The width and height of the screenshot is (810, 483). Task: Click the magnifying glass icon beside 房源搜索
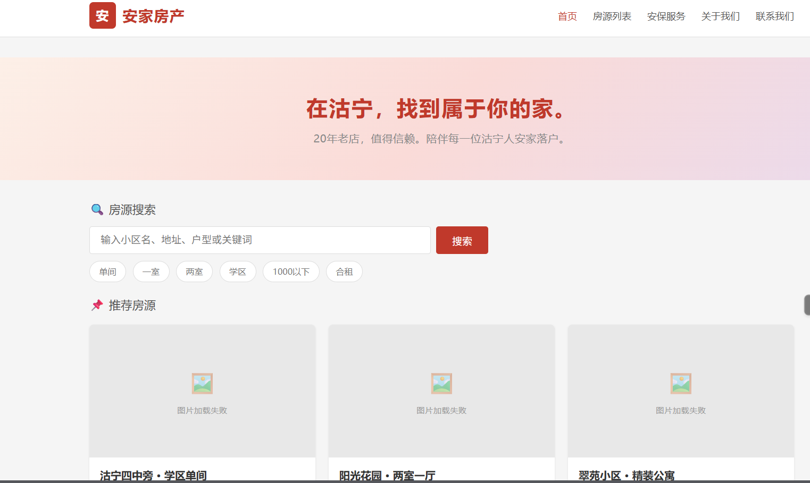point(97,209)
